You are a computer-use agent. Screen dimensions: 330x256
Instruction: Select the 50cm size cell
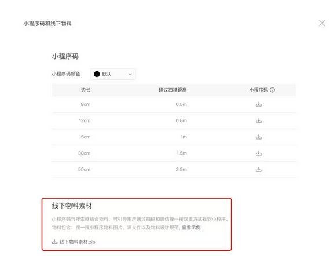[x=84, y=170]
